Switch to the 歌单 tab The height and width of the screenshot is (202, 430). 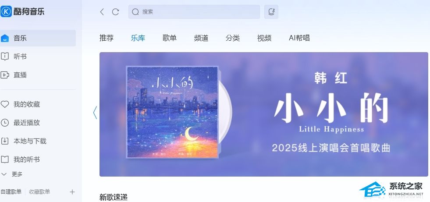pos(170,38)
